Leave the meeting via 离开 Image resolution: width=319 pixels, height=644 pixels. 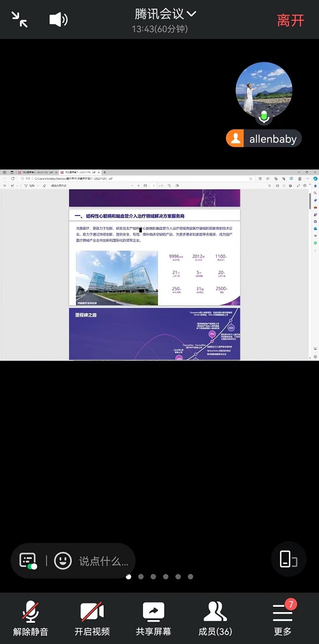[290, 20]
